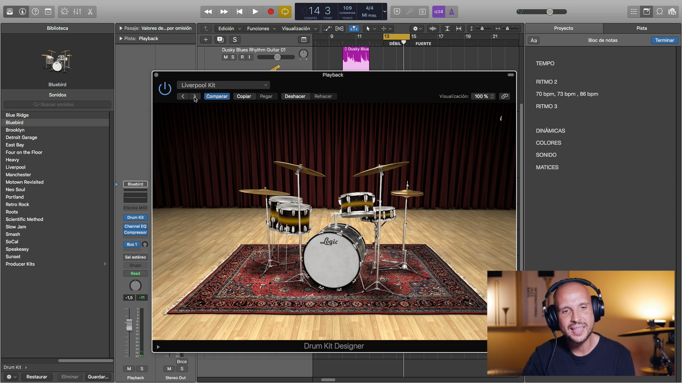Switch to the Pista tab
The image size is (682, 383).
tap(642, 28)
